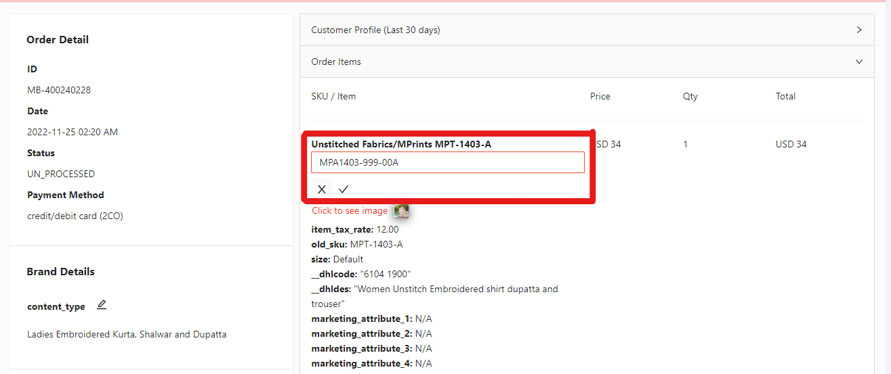Screen dimensions: 891x374
Task: Select the order ID MB-400240228
Action: (59, 90)
